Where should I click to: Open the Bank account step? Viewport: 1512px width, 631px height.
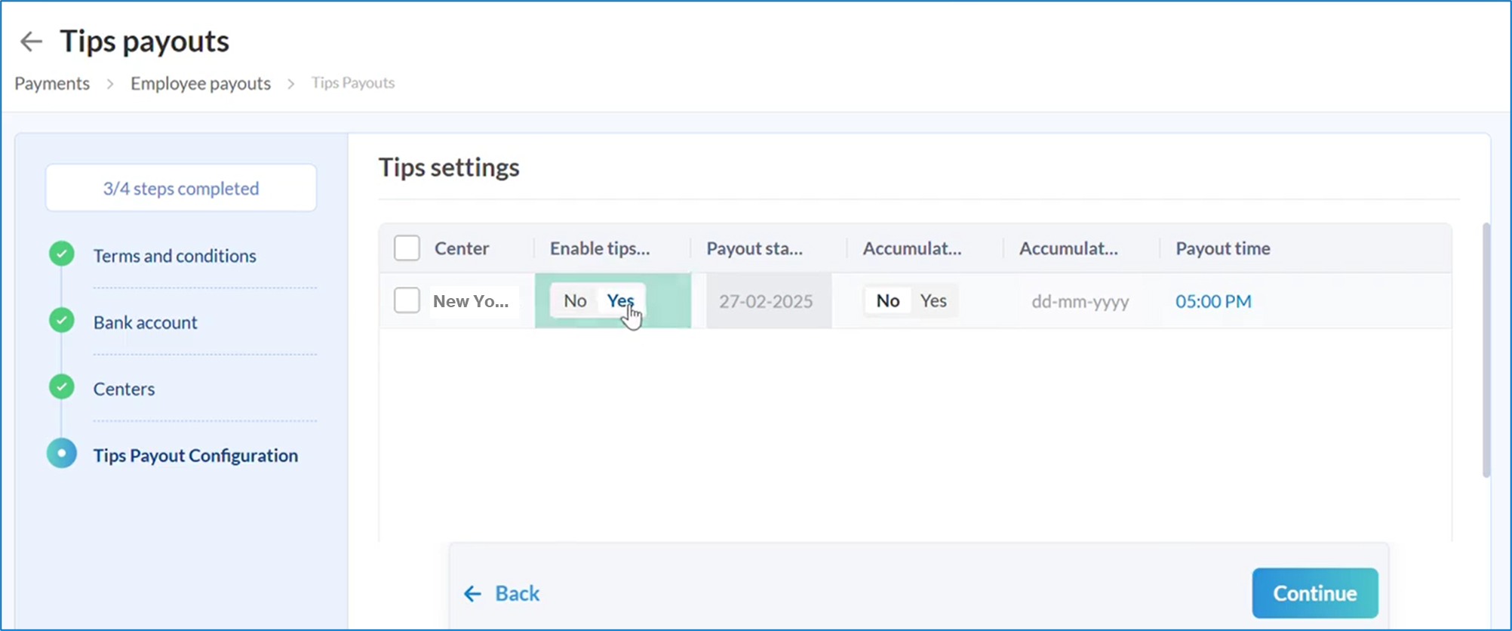pos(146,322)
